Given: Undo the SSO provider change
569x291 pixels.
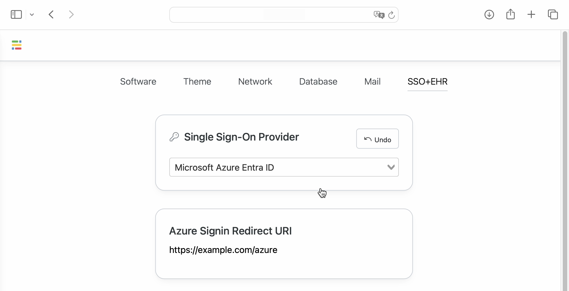Looking at the screenshot, I should click(x=378, y=139).
